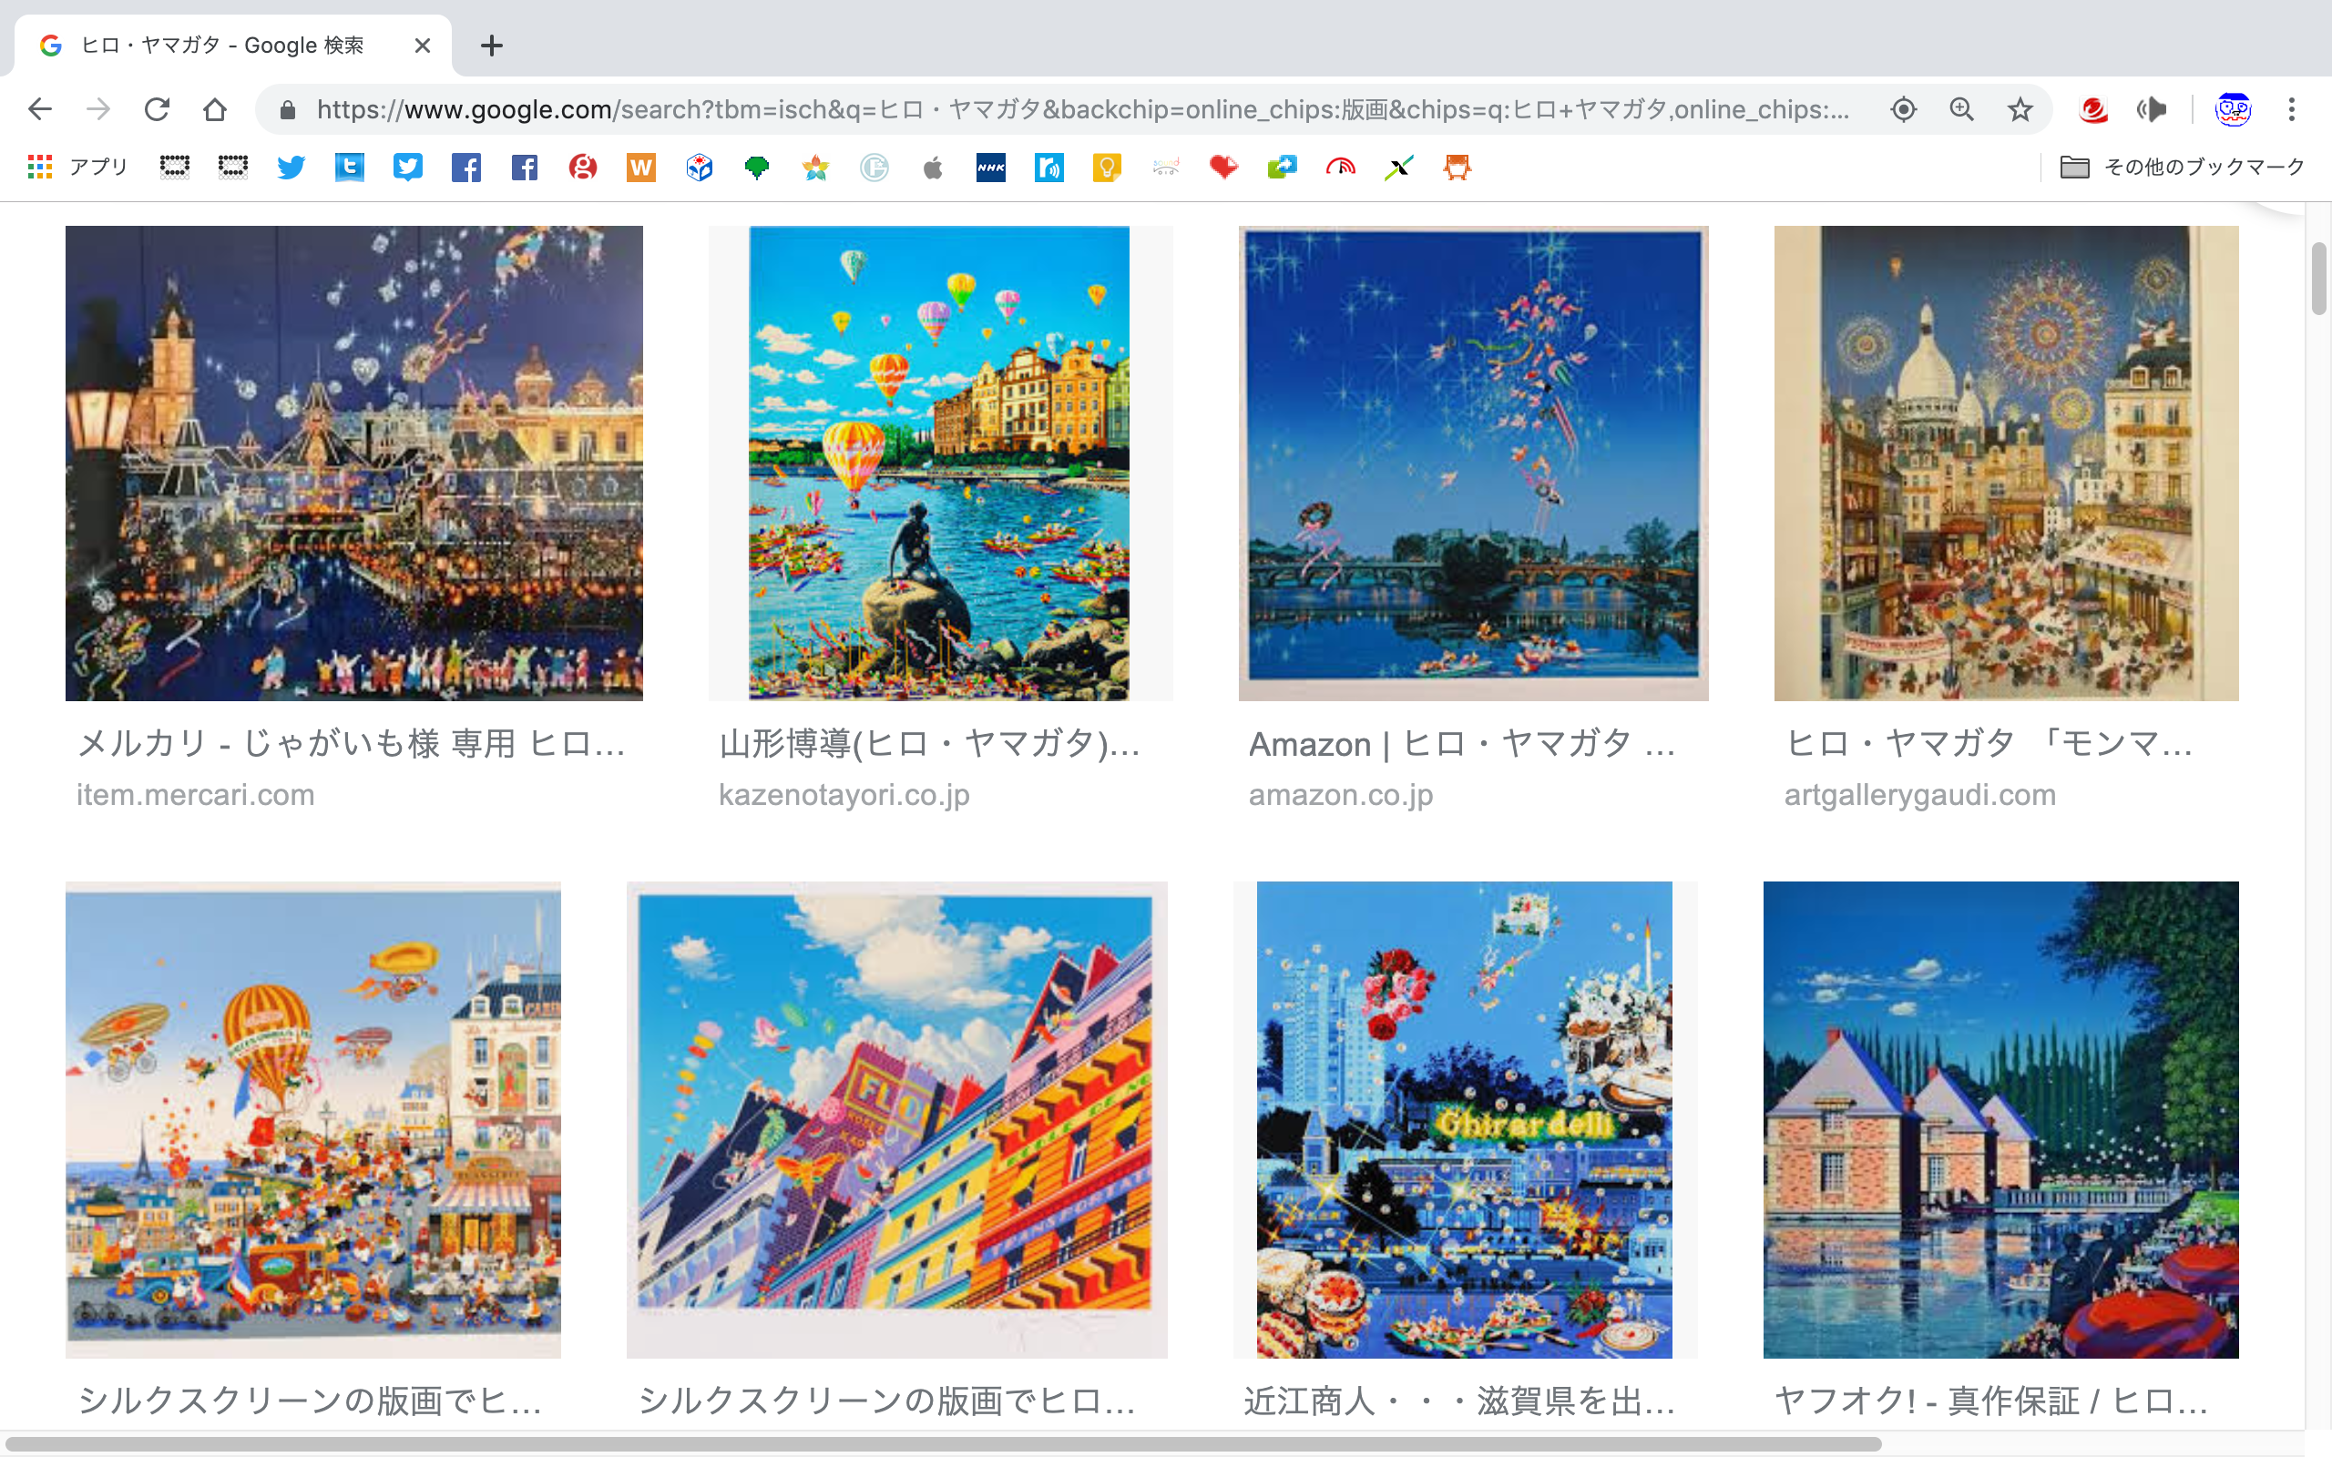Open the red speedometer bookmark icon

click(x=1340, y=168)
